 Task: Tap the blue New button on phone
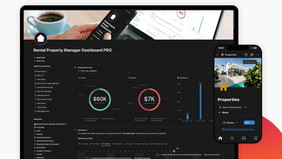tap(247, 123)
